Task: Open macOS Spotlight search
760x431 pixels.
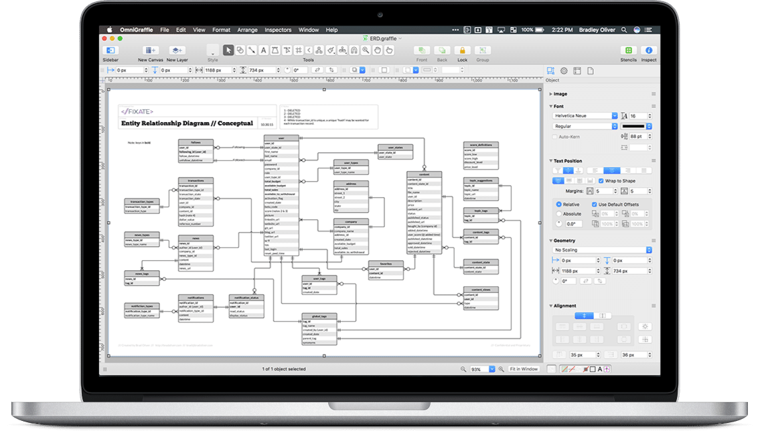Action: click(x=624, y=29)
